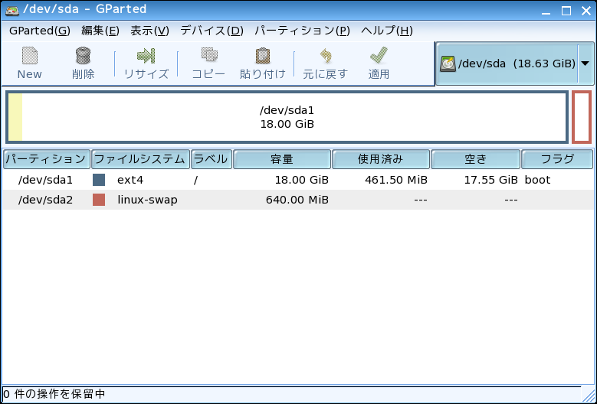Open the ヘルプ(H) menu
This screenshot has height=404, width=597.
386,31
